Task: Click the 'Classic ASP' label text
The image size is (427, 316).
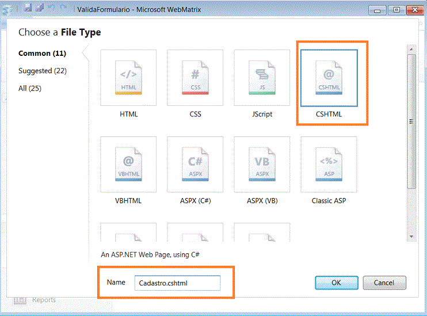Action: 329,201
